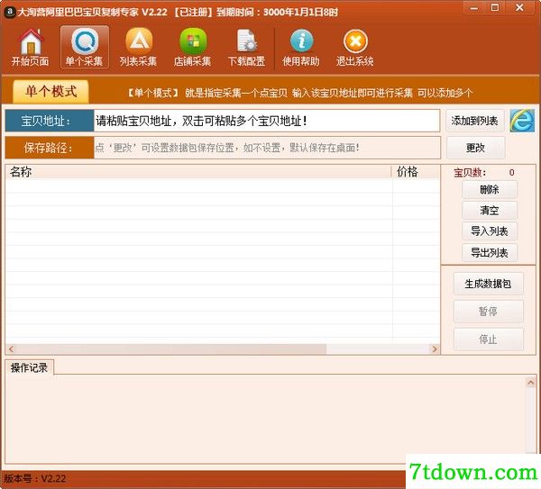Open the 开始页面 home icon
The image size is (541, 489).
click(31, 47)
